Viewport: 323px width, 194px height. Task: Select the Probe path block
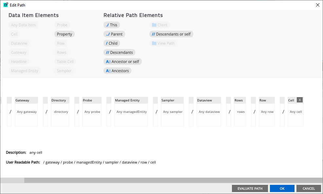92,112
